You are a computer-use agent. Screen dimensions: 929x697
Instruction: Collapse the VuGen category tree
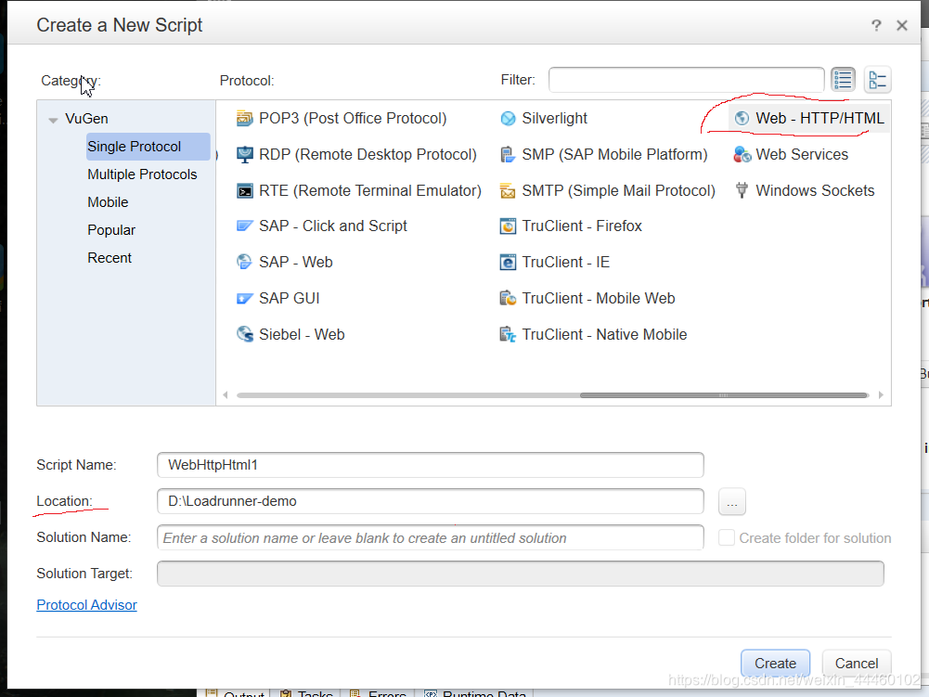53,120
